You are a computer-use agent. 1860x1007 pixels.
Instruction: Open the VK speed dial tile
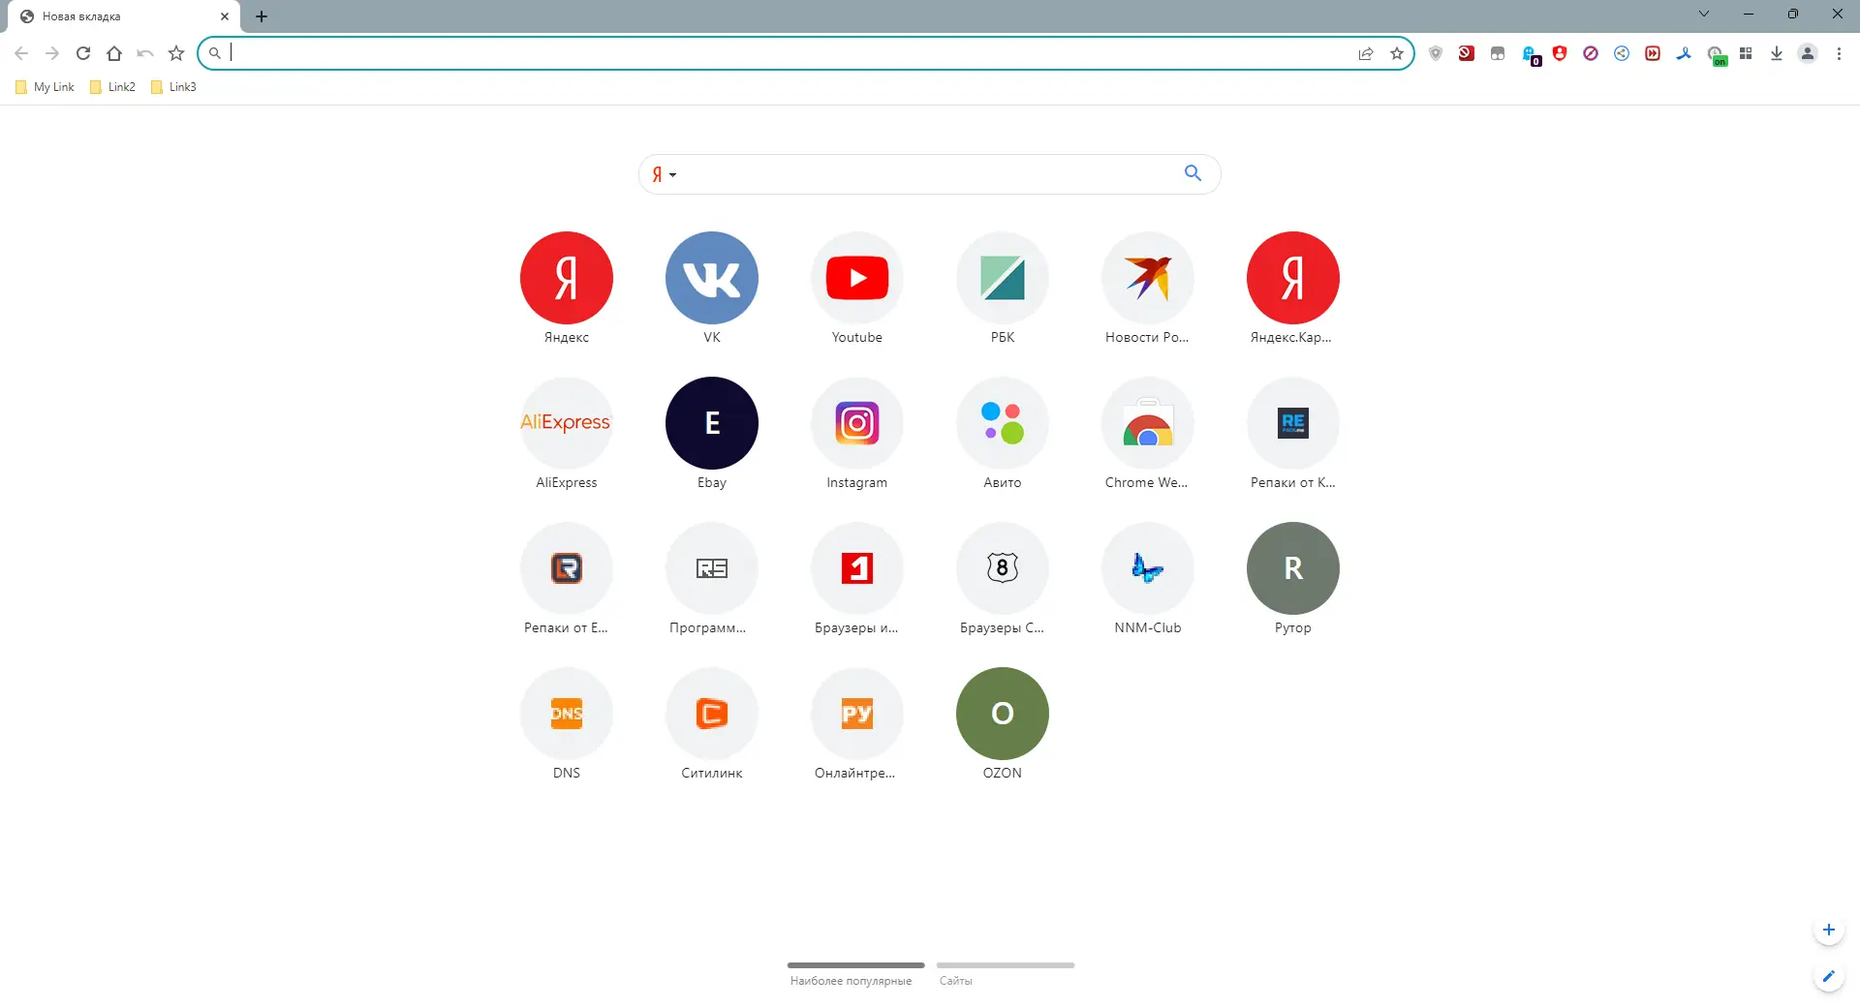pos(712,278)
